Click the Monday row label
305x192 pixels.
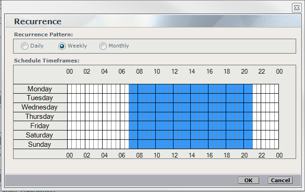point(40,89)
